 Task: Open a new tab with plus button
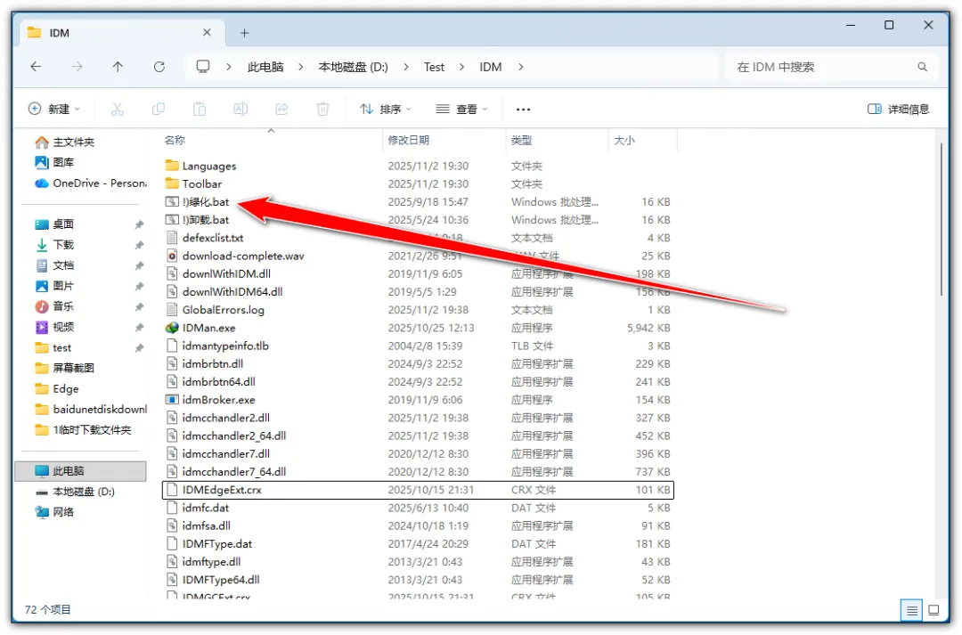244,33
